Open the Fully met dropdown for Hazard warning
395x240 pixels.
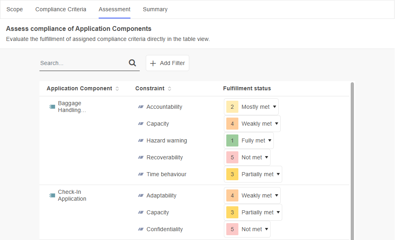(249, 140)
